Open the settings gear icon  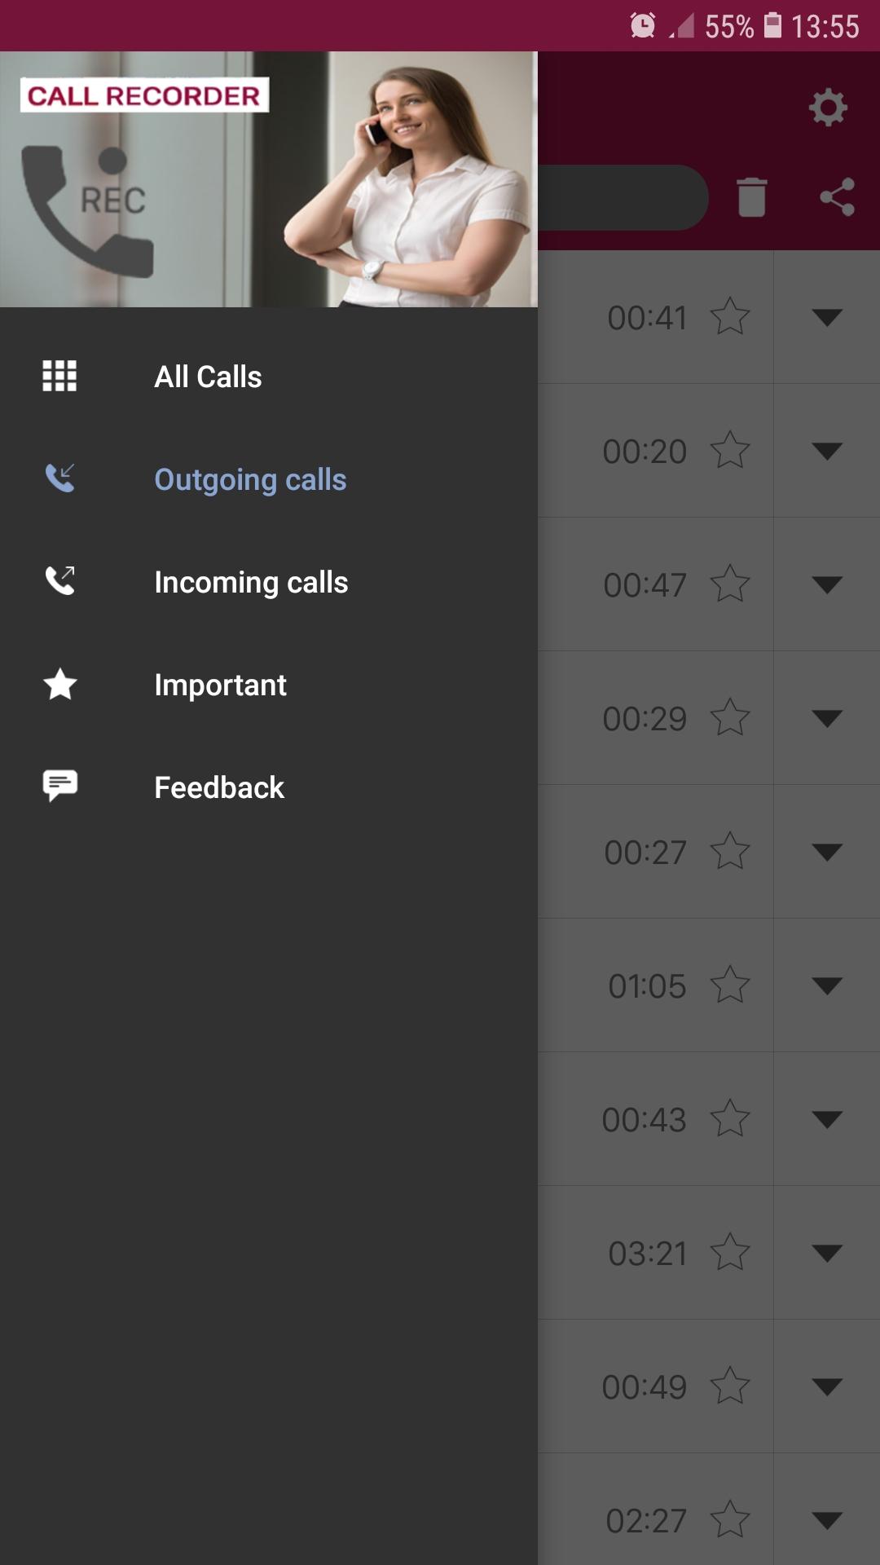pyautogui.click(x=828, y=108)
